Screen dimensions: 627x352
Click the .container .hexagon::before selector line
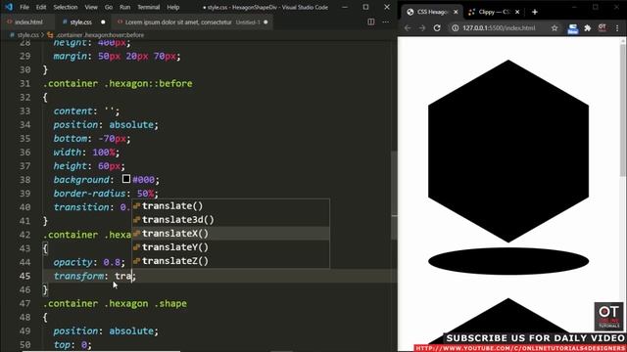[x=118, y=83]
